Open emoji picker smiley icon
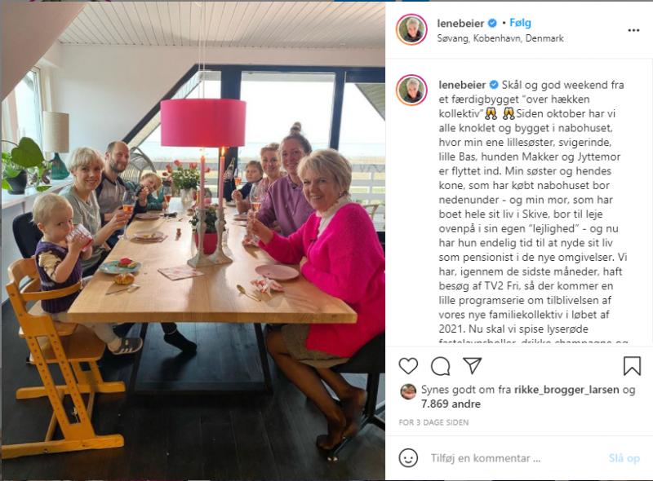Viewport: 653px width, 481px height. pos(408,458)
